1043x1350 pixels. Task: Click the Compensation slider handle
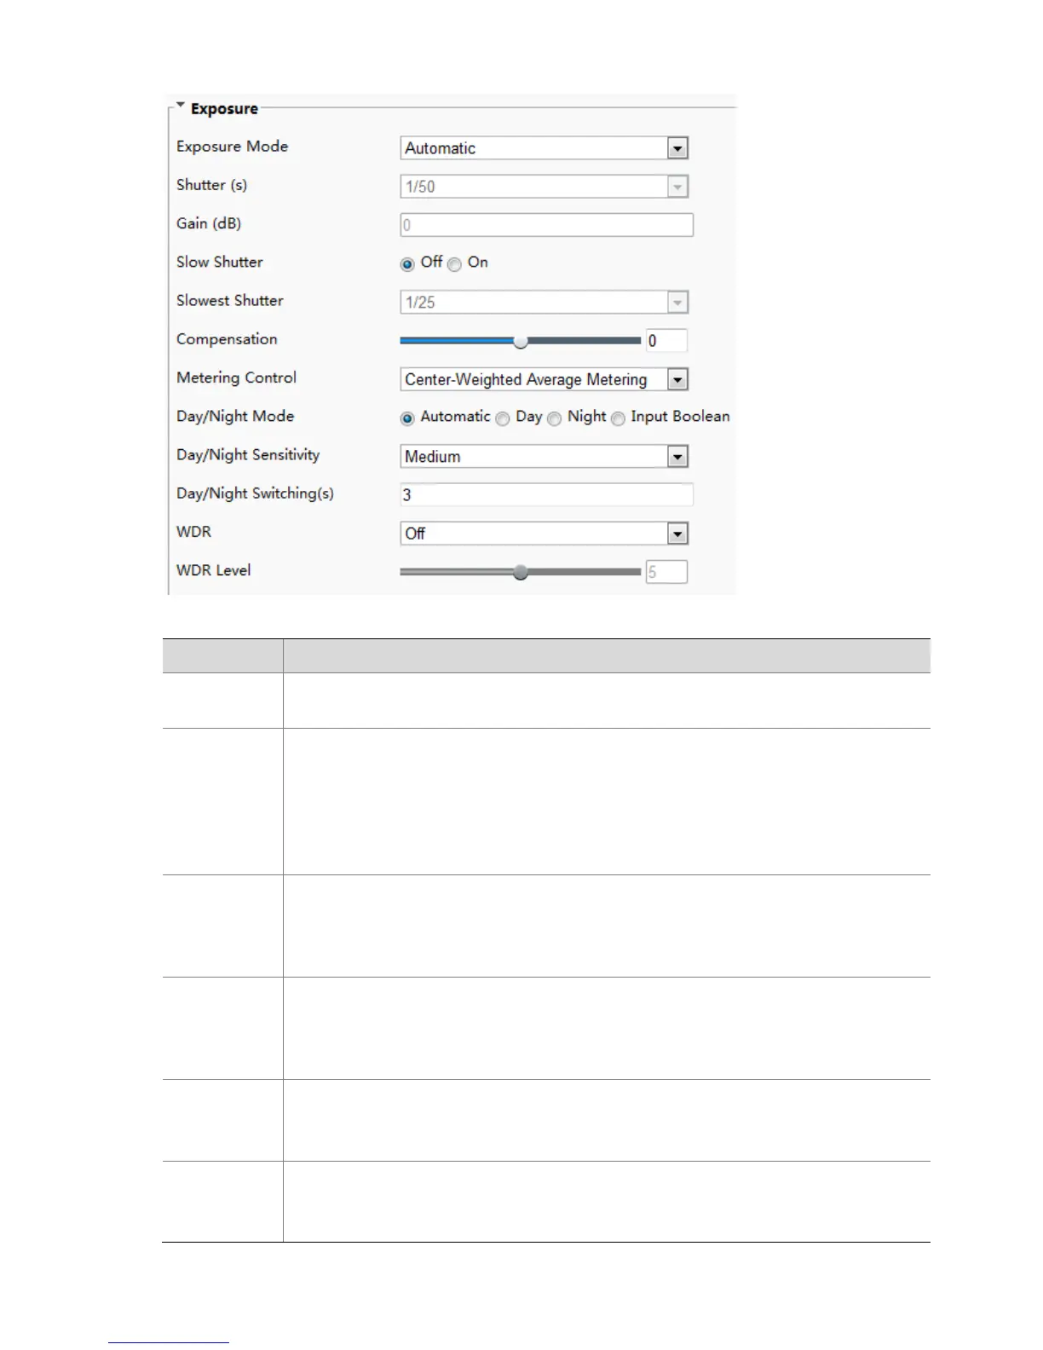[521, 341]
